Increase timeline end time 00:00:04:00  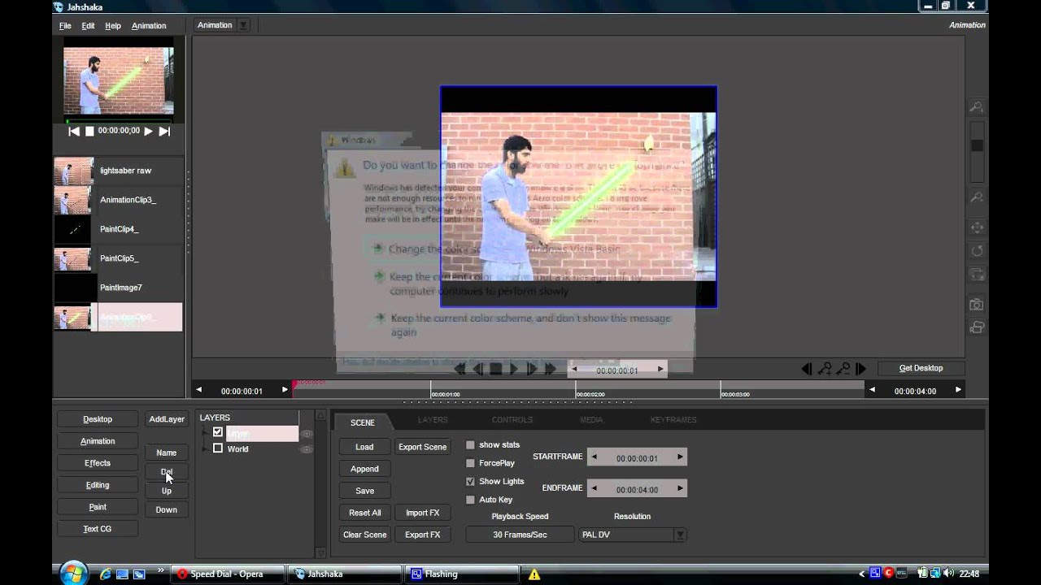tap(958, 390)
